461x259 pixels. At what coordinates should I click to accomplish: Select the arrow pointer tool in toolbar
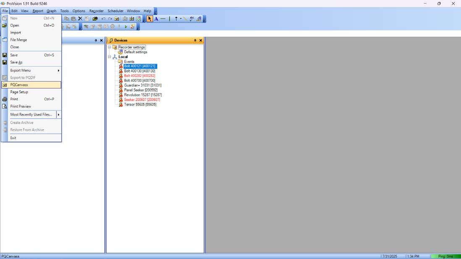pos(149,19)
